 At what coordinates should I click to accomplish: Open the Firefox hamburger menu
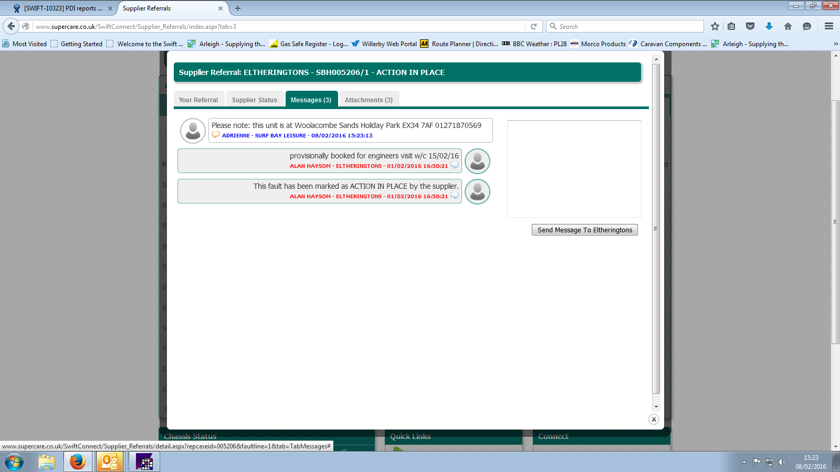[x=829, y=26]
